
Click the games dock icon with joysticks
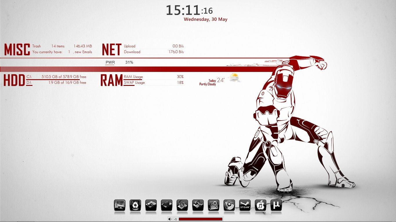(198, 206)
